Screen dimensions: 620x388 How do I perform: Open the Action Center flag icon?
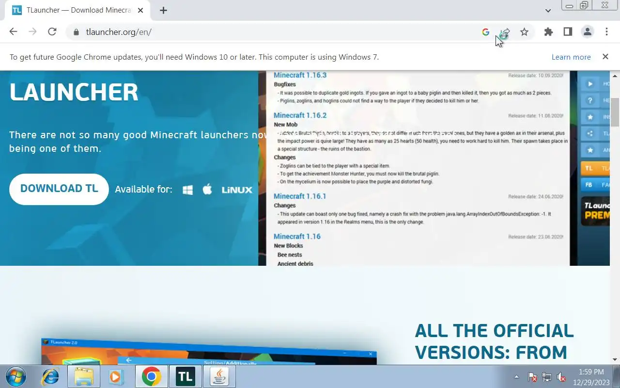click(532, 377)
